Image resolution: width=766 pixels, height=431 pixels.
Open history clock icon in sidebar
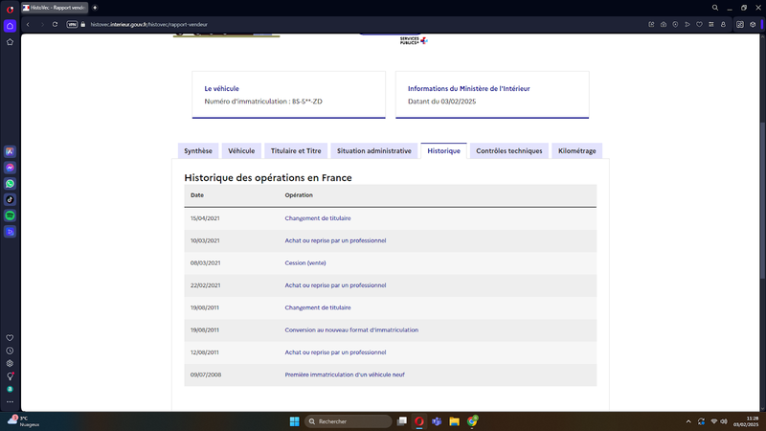pyautogui.click(x=10, y=351)
